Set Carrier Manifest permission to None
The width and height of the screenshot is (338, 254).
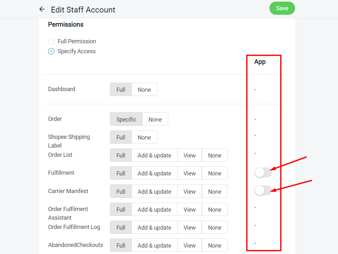point(215,191)
